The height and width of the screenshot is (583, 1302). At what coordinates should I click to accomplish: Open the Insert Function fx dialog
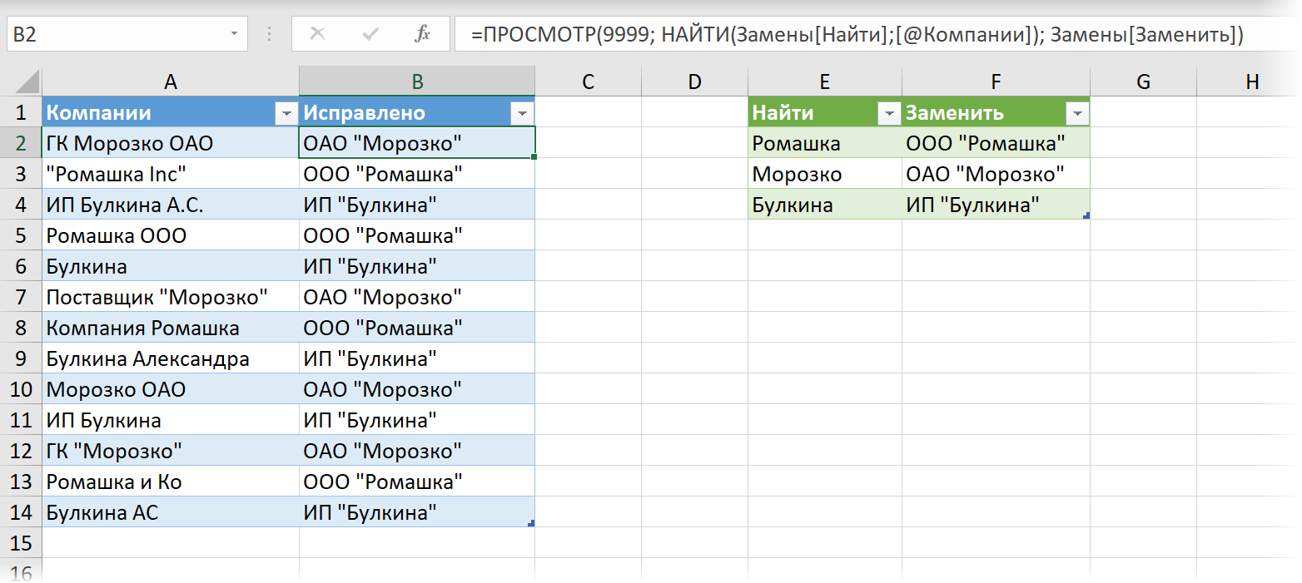[423, 34]
